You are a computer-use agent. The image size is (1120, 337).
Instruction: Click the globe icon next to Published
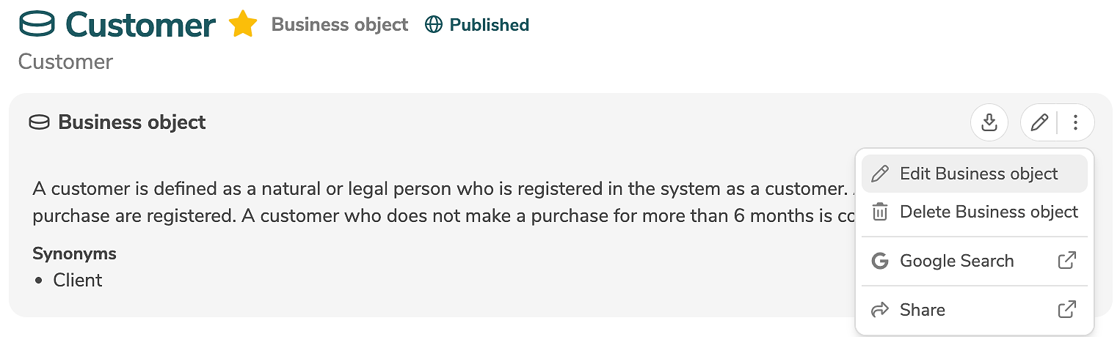[434, 25]
